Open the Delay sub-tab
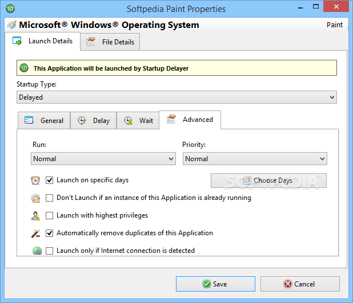This screenshot has height=303, width=353. [x=94, y=121]
